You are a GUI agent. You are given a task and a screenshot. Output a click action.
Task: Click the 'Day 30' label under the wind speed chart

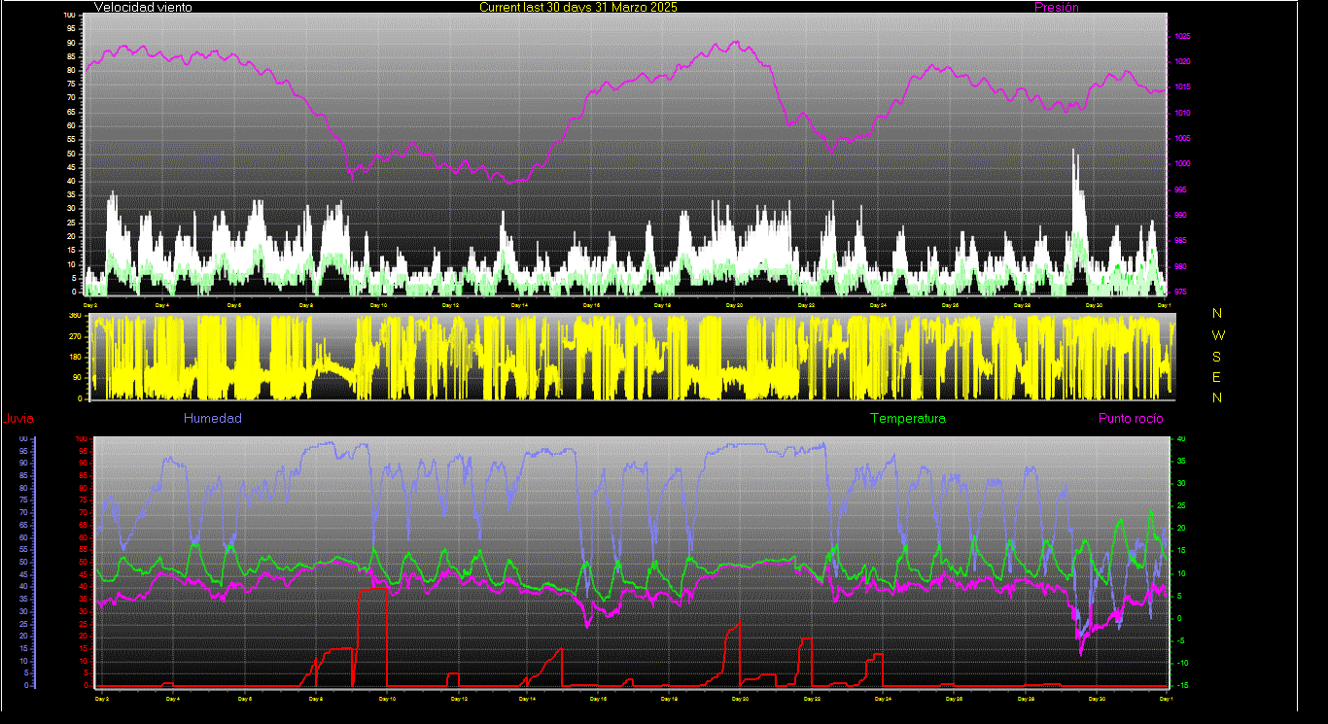[1094, 305]
